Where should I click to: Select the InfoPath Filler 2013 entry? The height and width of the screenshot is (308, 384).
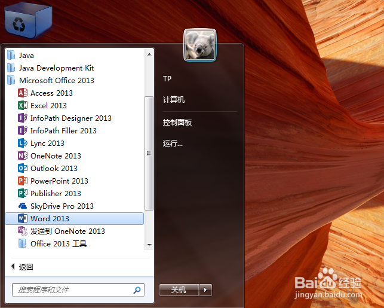coord(63,131)
